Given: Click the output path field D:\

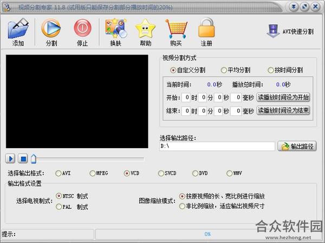Looking at the screenshot, I should [217, 146].
